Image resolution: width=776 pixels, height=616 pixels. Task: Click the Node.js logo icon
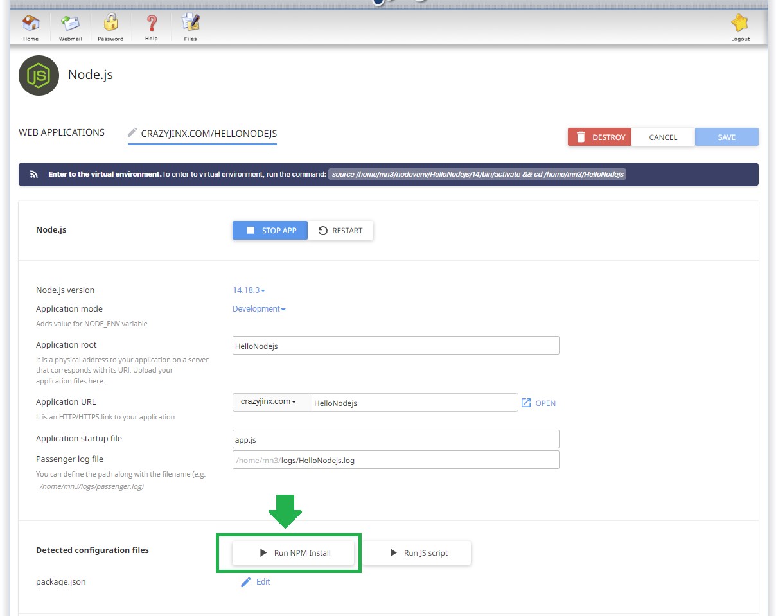point(39,75)
